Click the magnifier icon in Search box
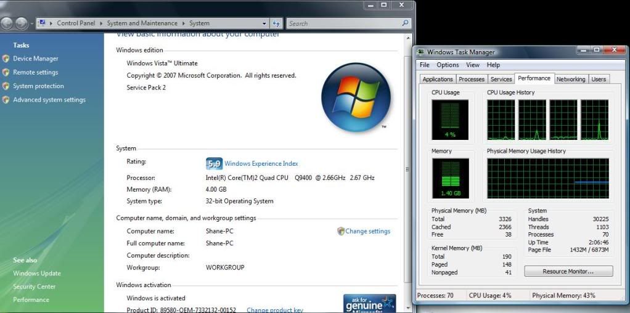The height and width of the screenshot is (313, 630). (405, 23)
